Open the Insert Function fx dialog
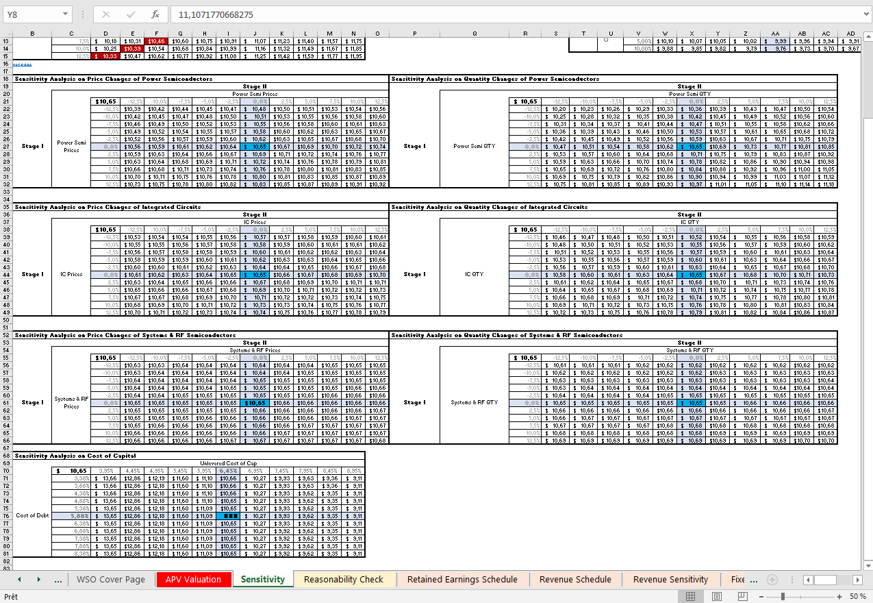Image resolution: width=873 pixels, height=603 pixels. (x=155, y=14)
